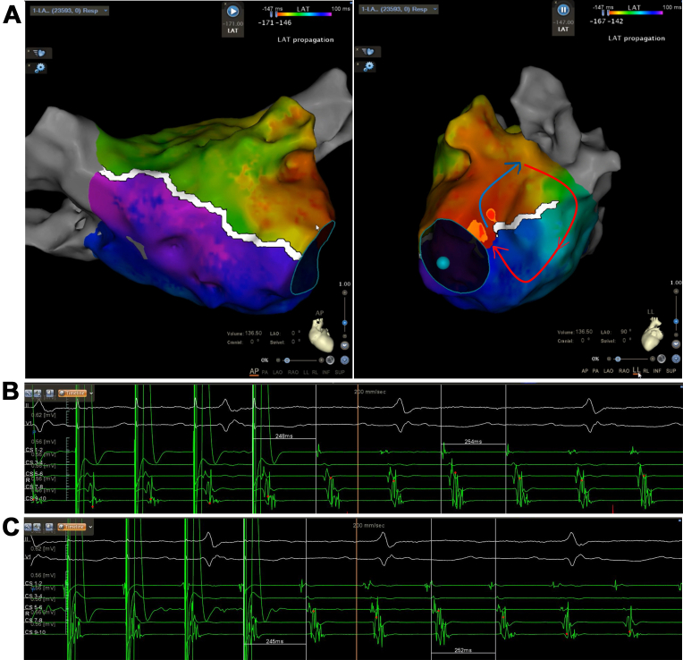Click the globe icon in right map

click(x=662, y=359)
